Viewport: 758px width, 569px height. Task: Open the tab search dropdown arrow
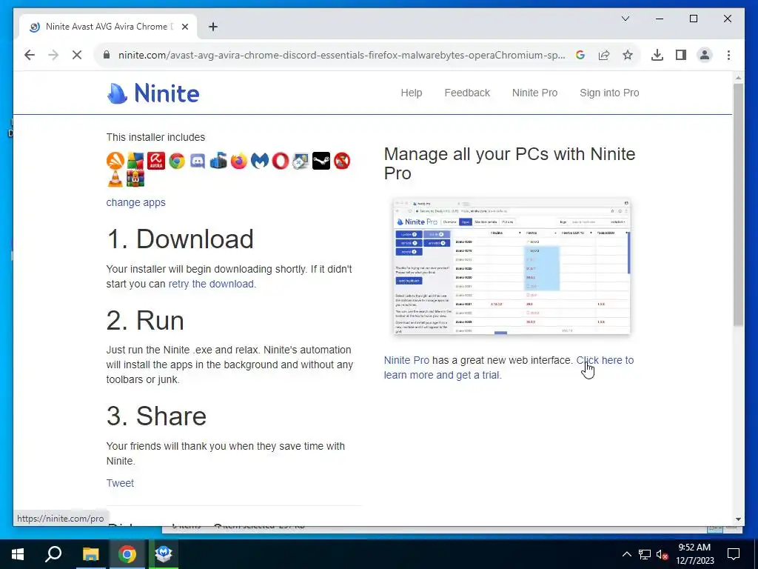click(625, 19)
